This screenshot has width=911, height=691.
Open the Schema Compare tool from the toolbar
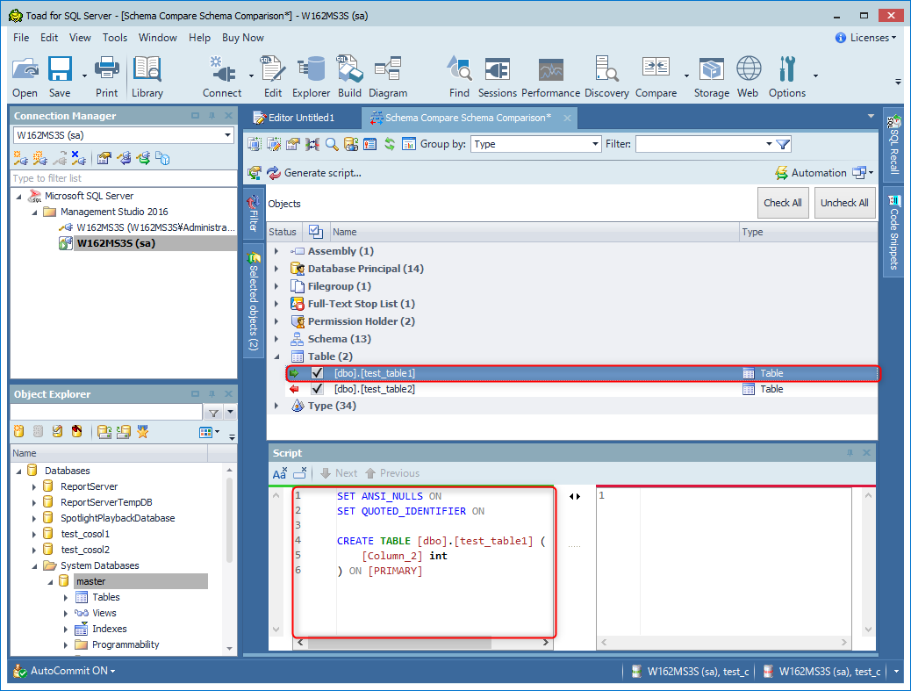(656, 76)
